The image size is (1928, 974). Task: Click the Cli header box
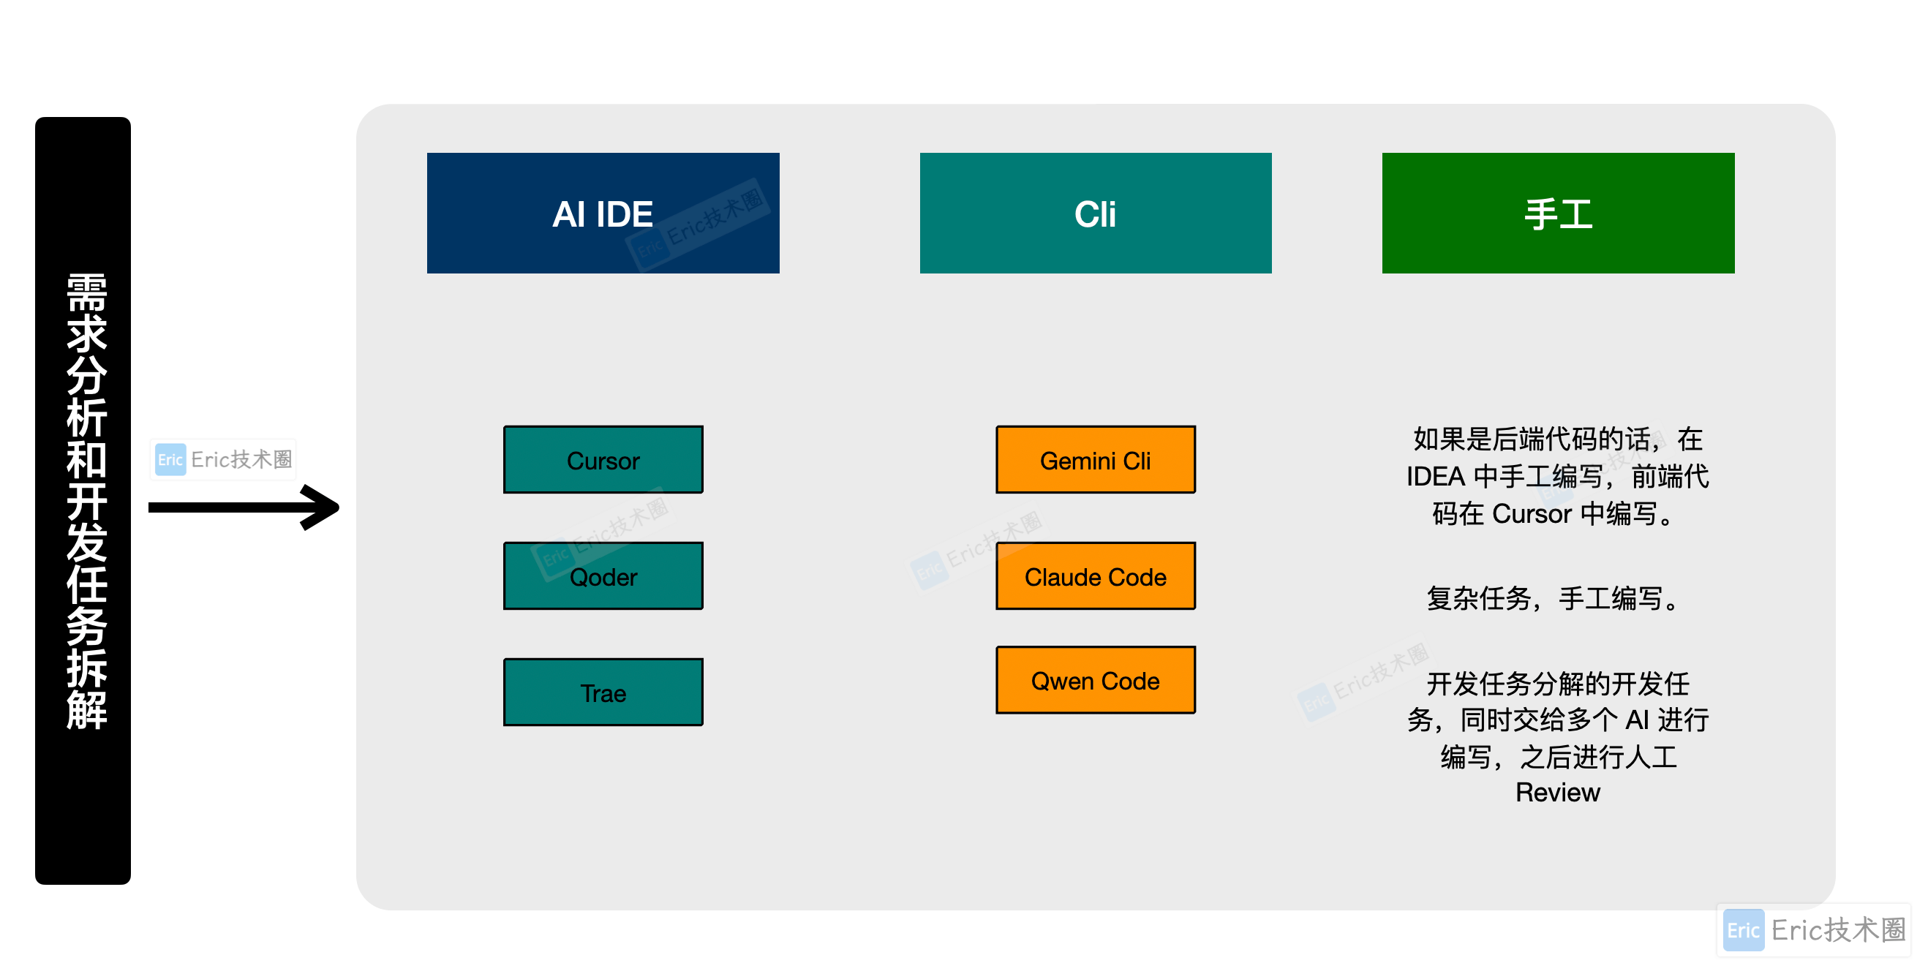1094,213
